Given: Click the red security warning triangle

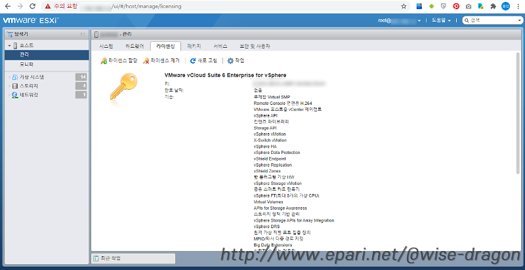Looking at the screenshot, I should coord(48,7).
